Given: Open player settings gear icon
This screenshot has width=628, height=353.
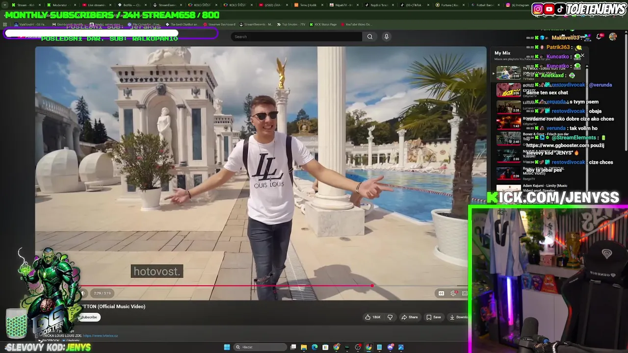Looking at the screenshot, I should pos(453,293).
